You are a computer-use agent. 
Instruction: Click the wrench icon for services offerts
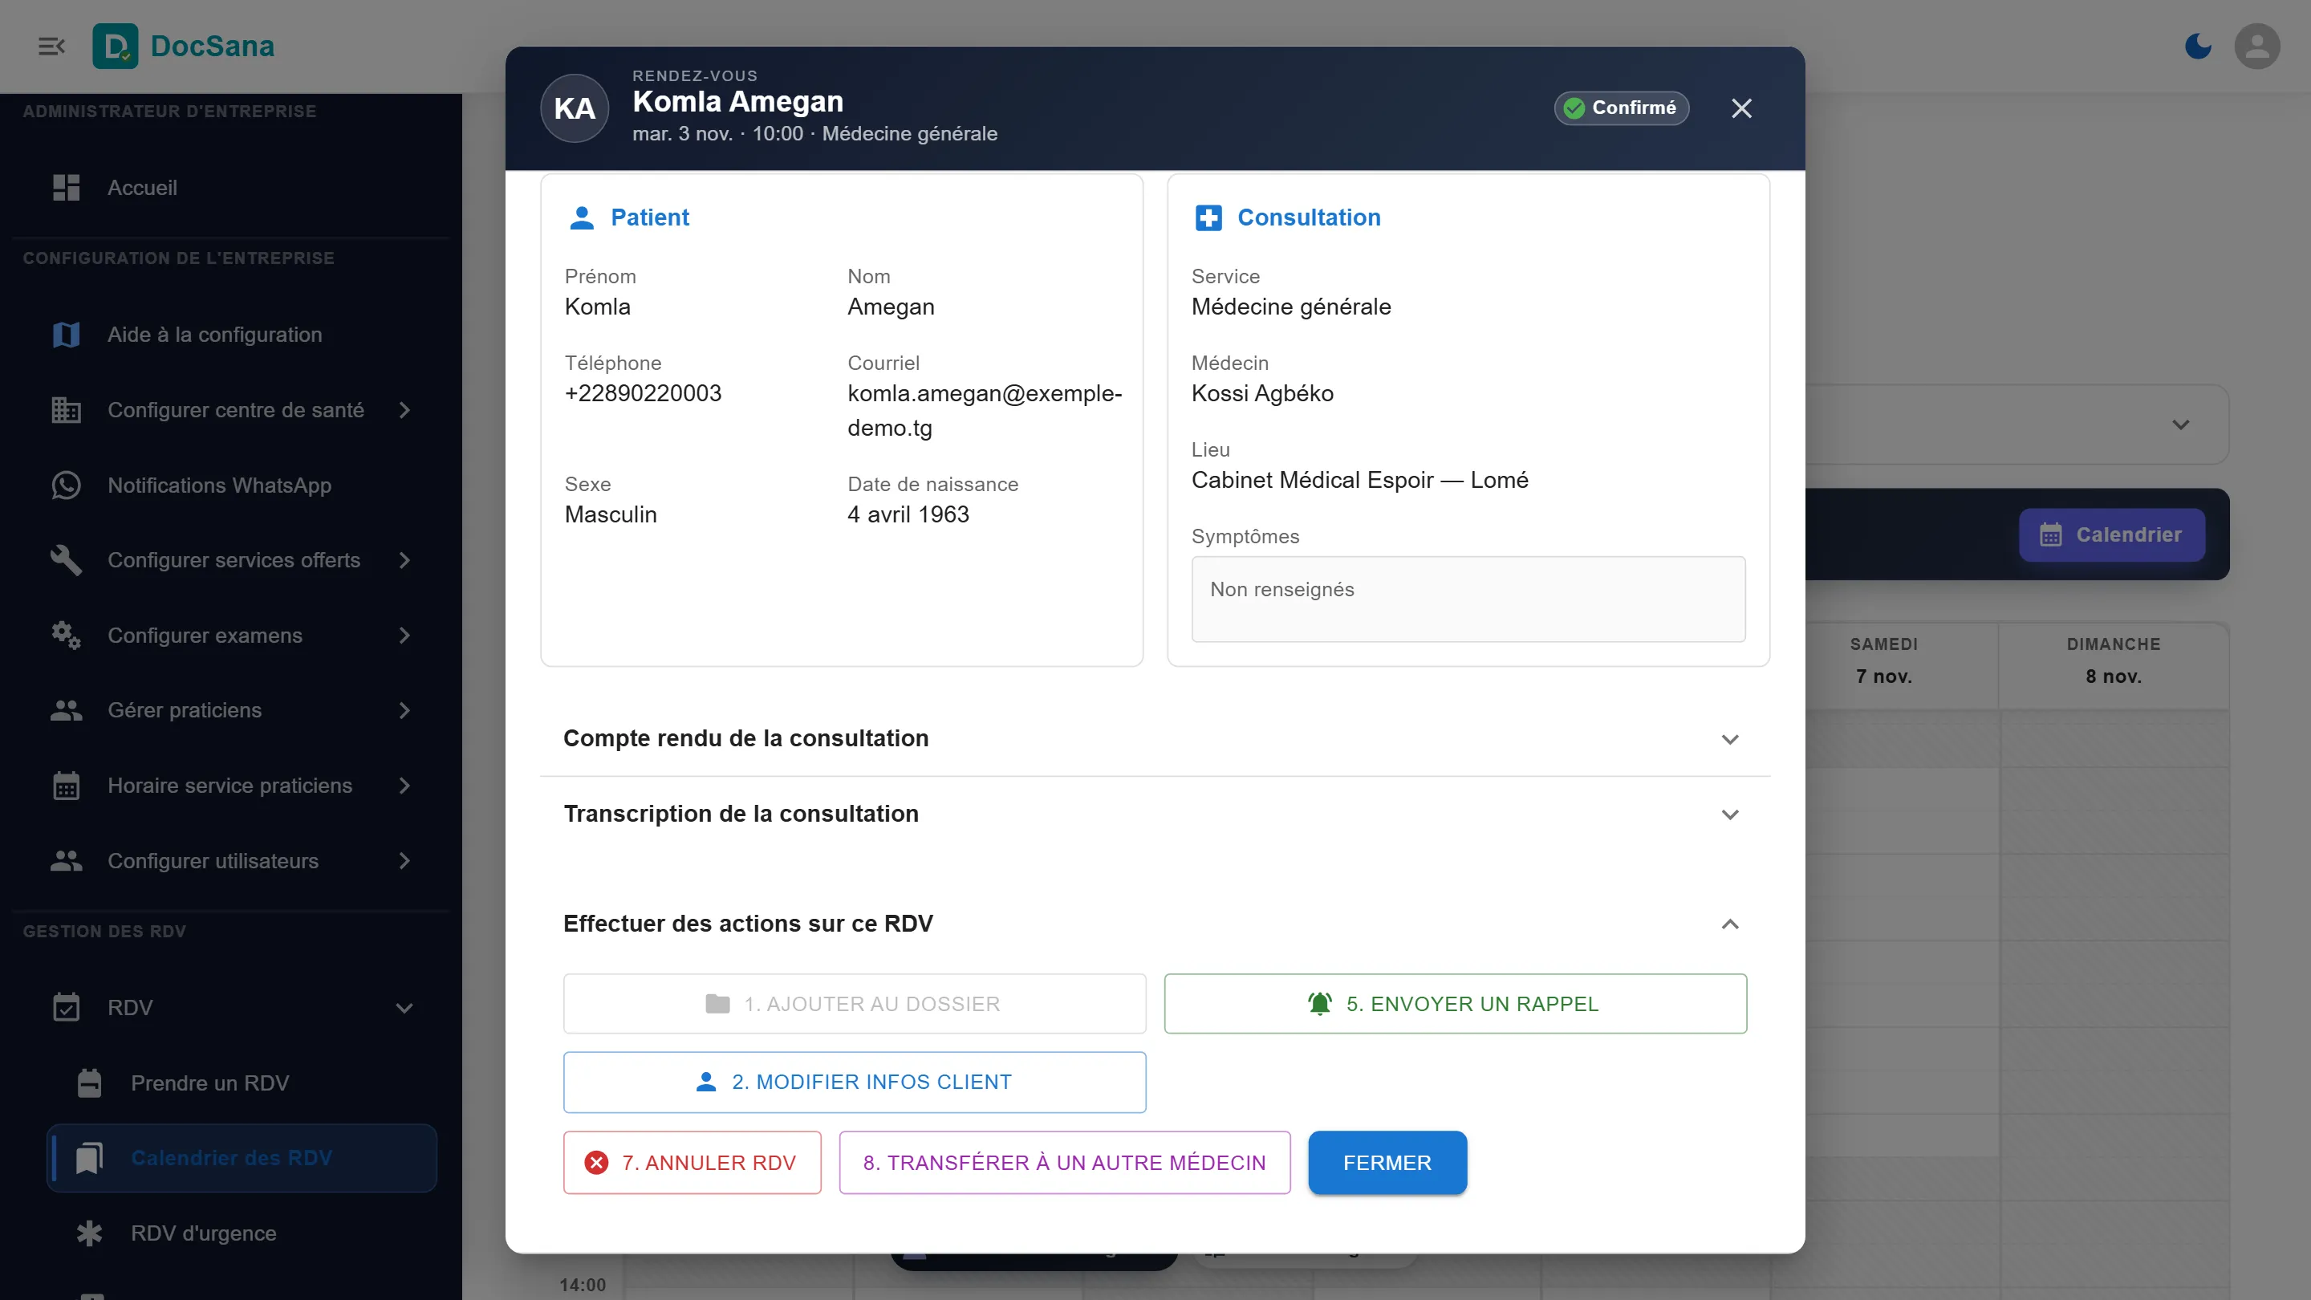point(66,561)
